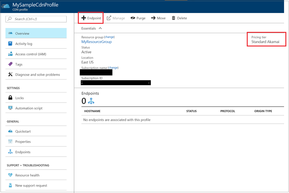289x193 pixels.
Task: Click change link beside Resource group
Action: click(x=109, y=37)
